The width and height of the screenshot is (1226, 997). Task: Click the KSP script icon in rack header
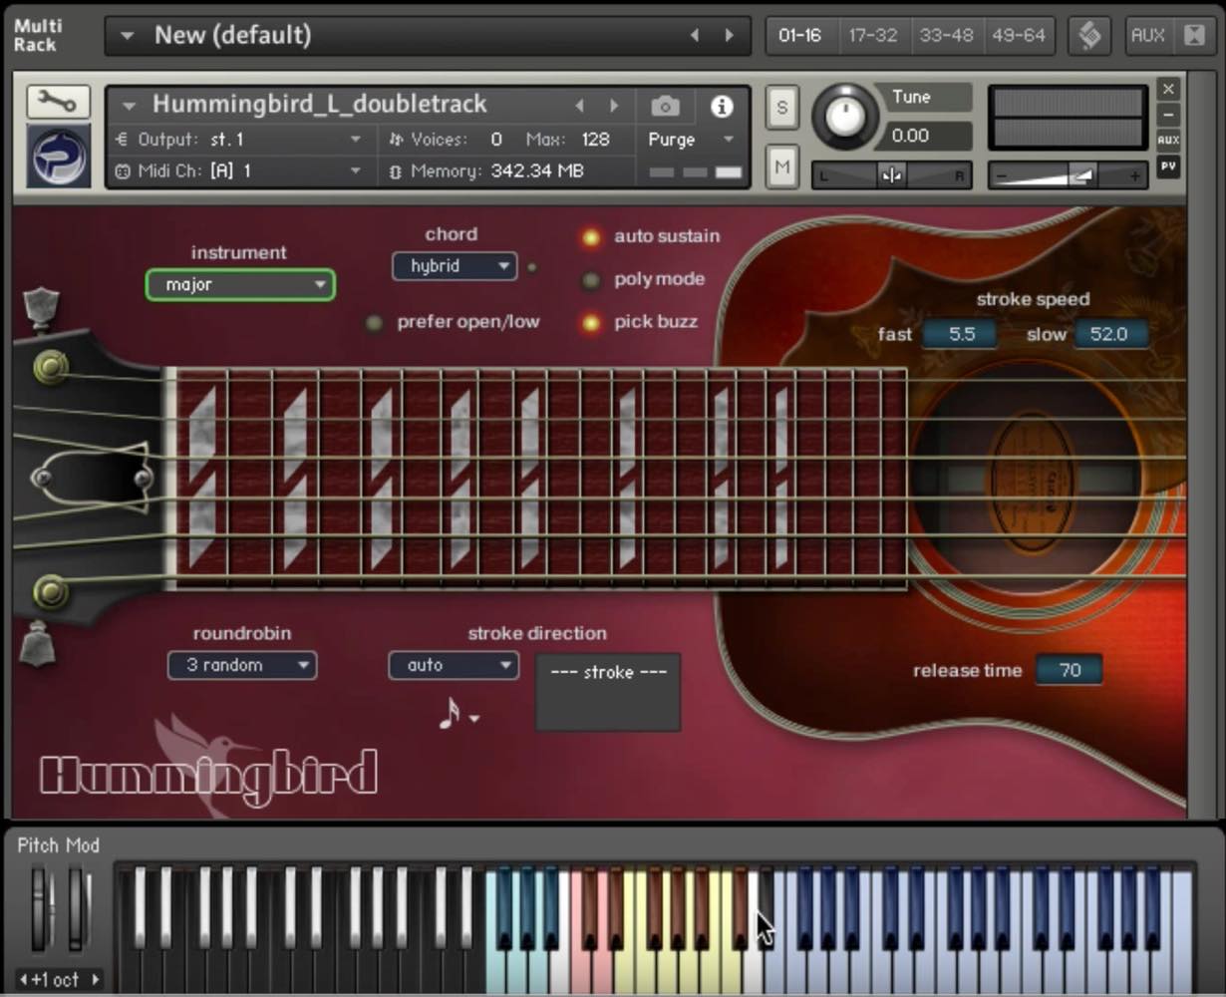pyautogui.click(x=1089, y=36)
